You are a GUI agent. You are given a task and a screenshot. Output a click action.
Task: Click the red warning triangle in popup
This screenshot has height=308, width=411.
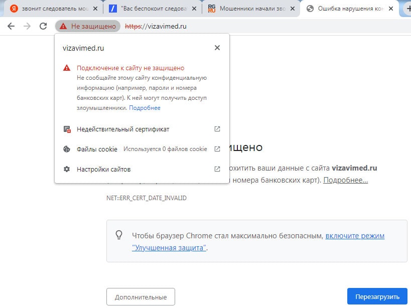point(67,68)
